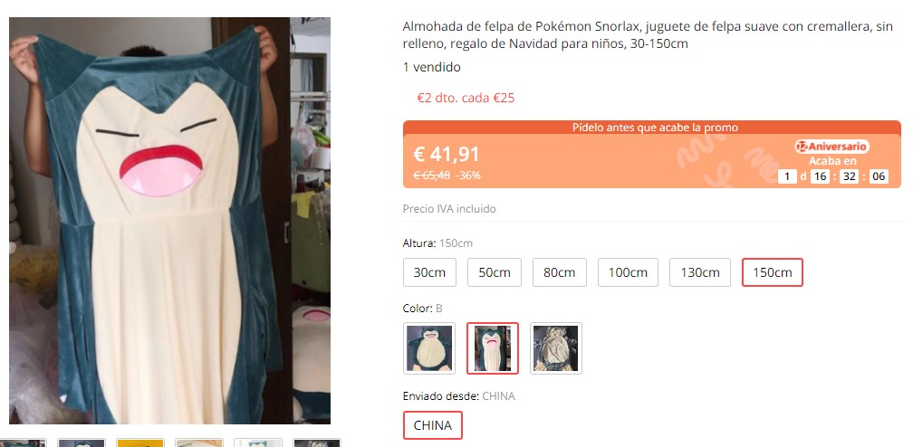Click the €41,91 promo price banner

(651, 154)
